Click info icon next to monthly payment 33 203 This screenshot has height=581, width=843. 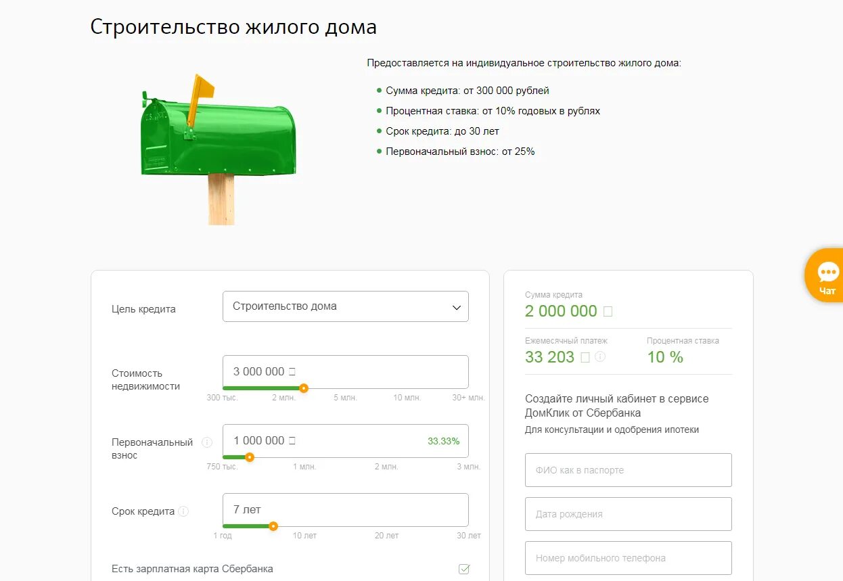coord(600,356)
